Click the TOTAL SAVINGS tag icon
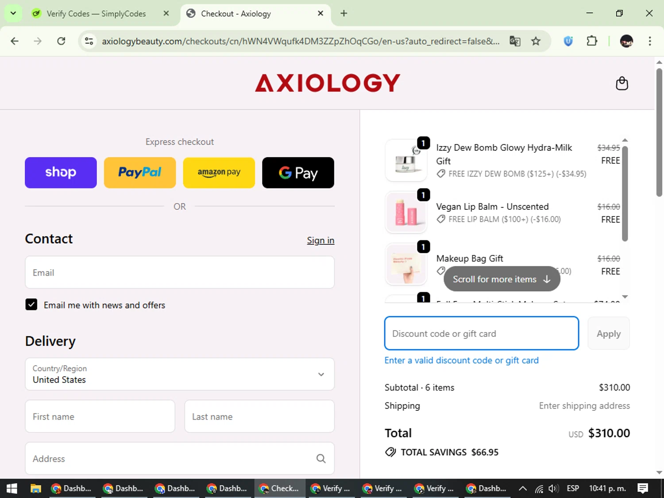The image size is (664, 498). click(390, 452)
